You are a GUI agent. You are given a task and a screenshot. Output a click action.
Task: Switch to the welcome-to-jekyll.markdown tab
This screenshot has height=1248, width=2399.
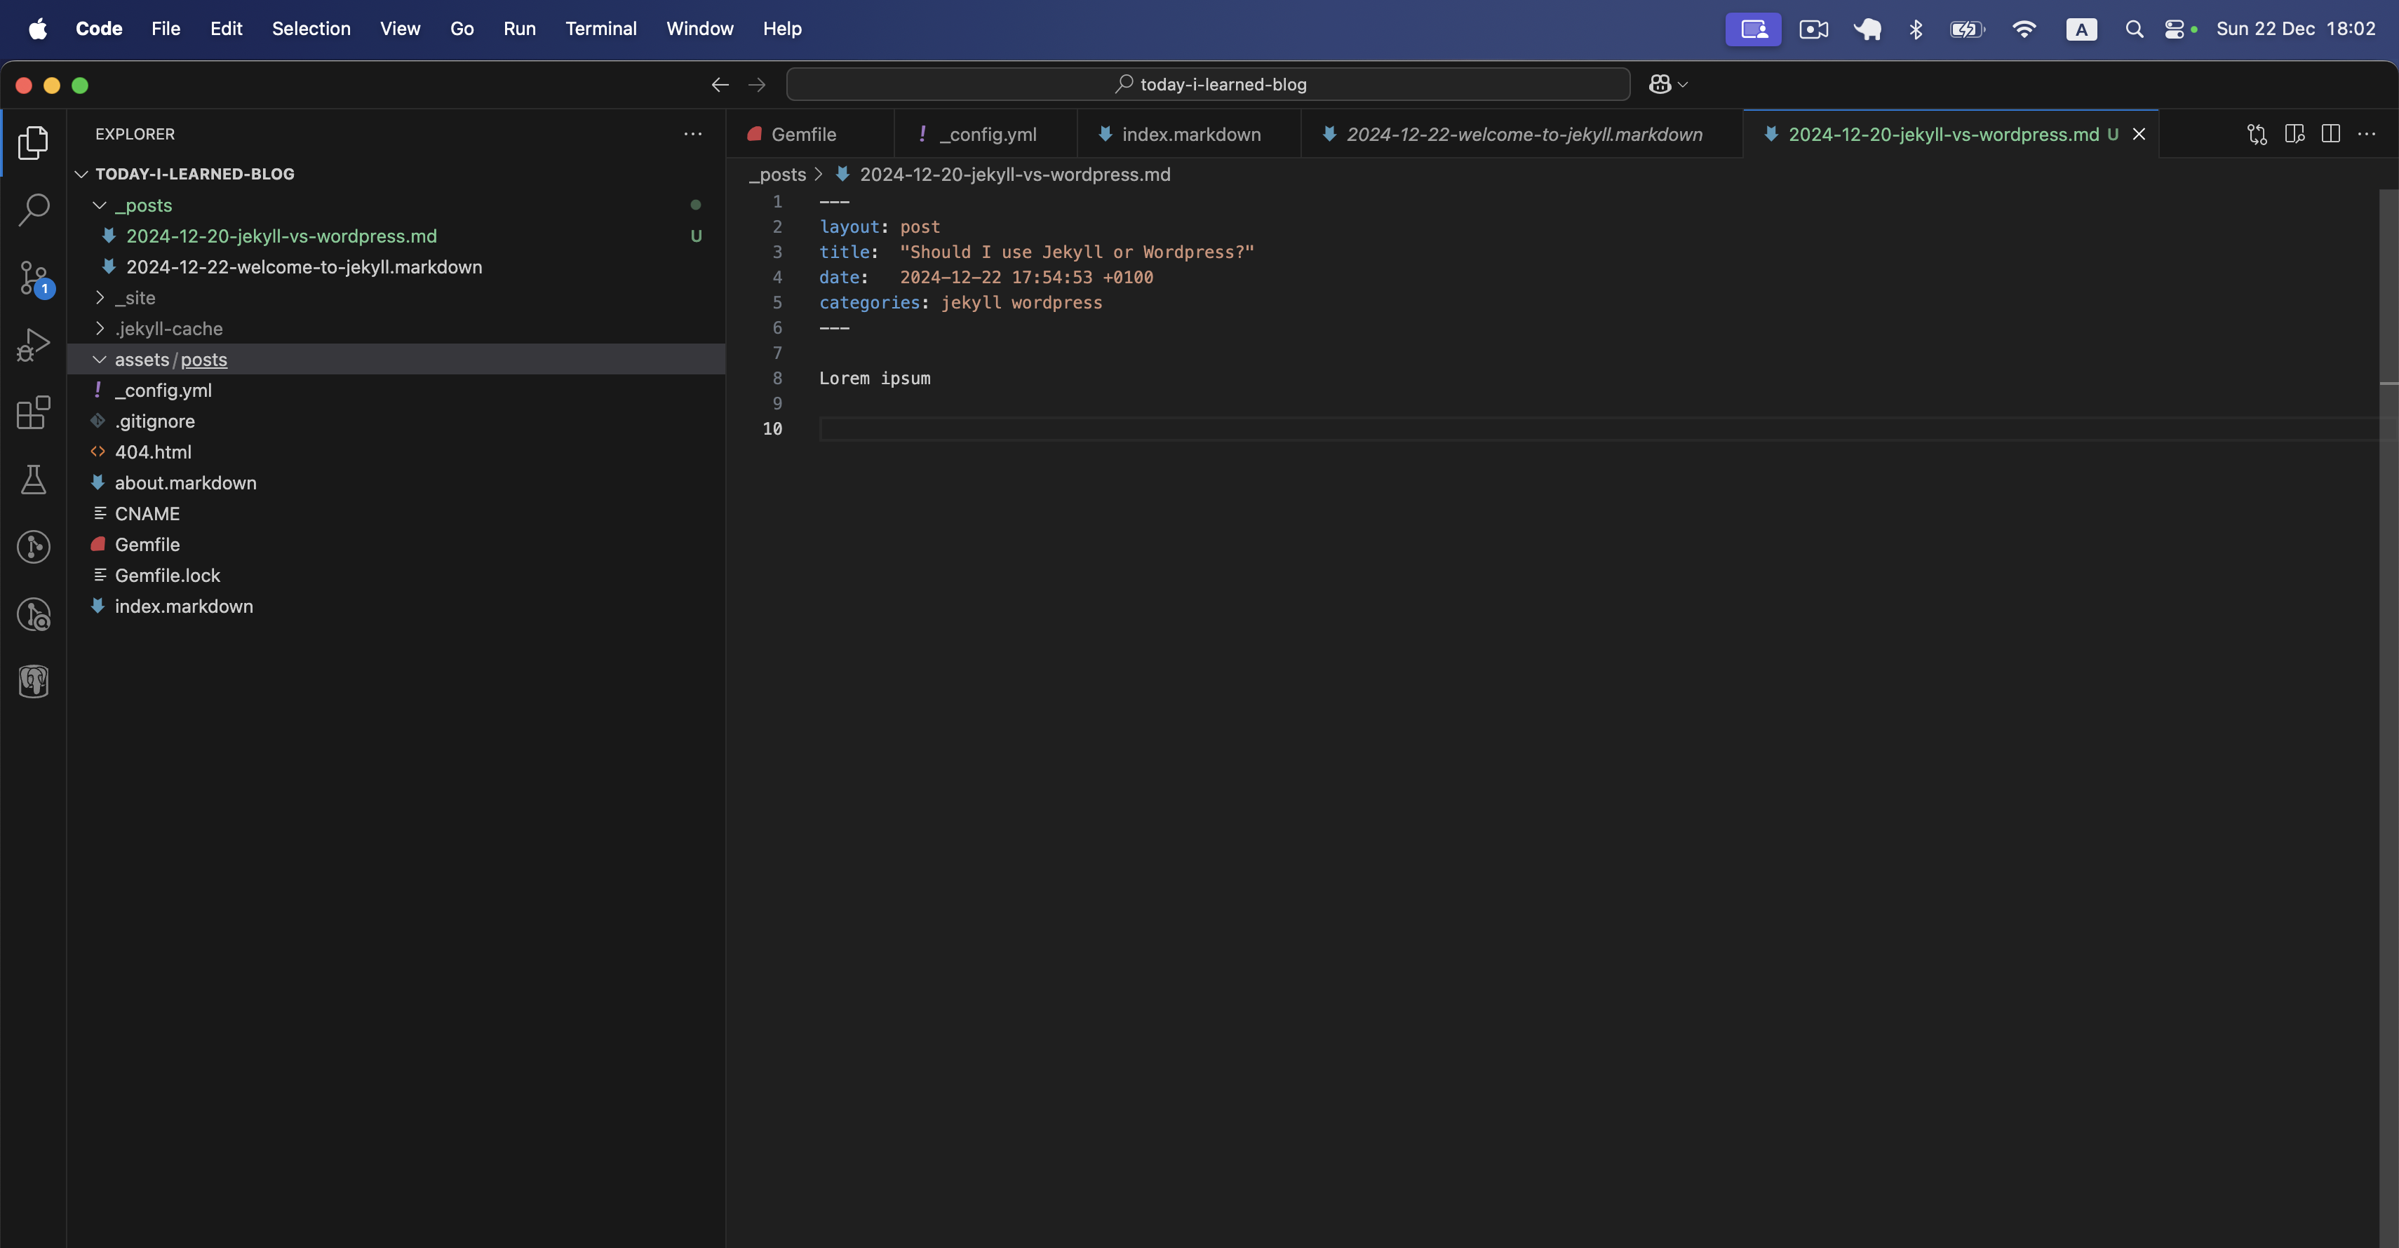(1521, 134)
